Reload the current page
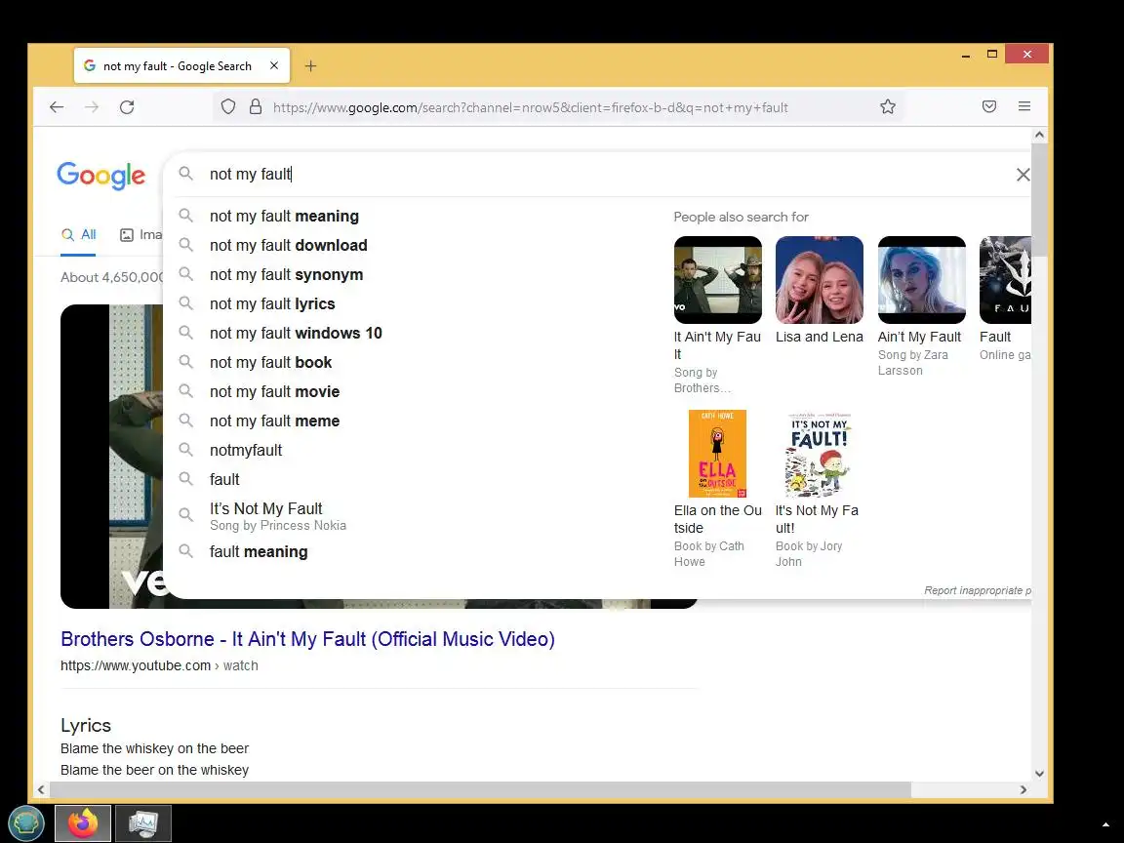1124x843 pixels. 127,107
